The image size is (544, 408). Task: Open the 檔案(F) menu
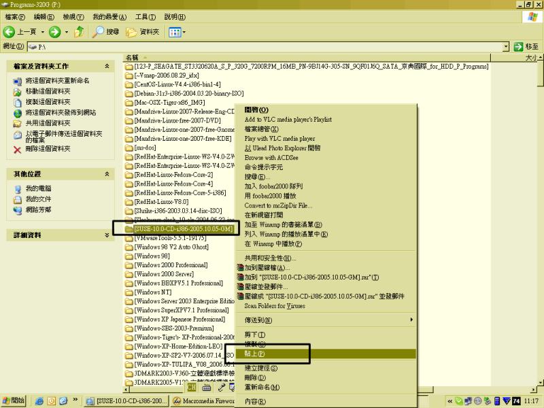click(x=15, y=16)
